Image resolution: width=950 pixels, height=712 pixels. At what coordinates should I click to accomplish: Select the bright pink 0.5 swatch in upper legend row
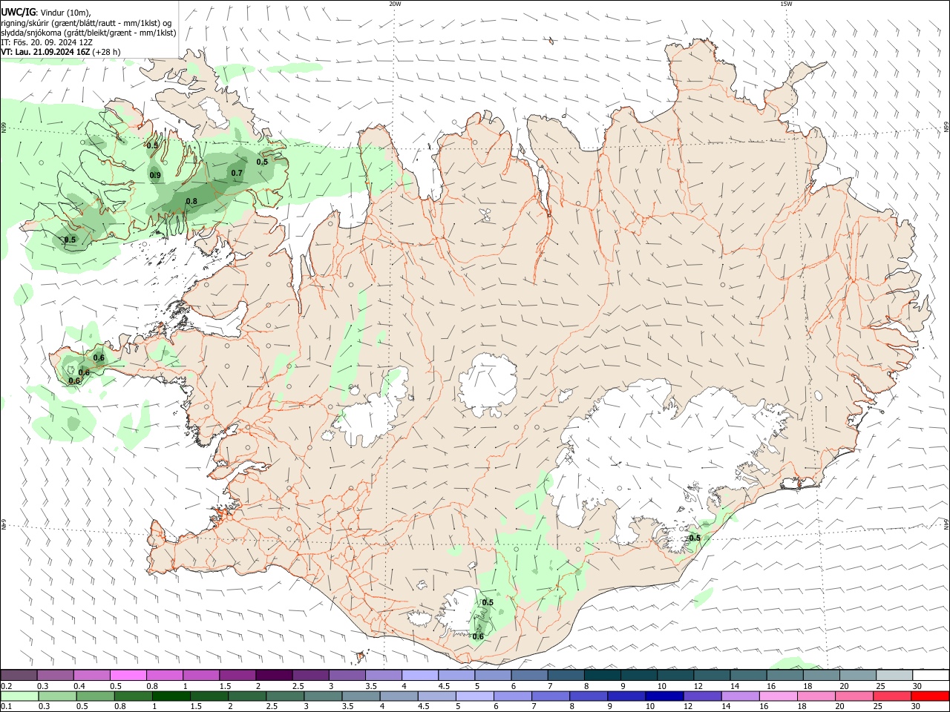[128, 676]
